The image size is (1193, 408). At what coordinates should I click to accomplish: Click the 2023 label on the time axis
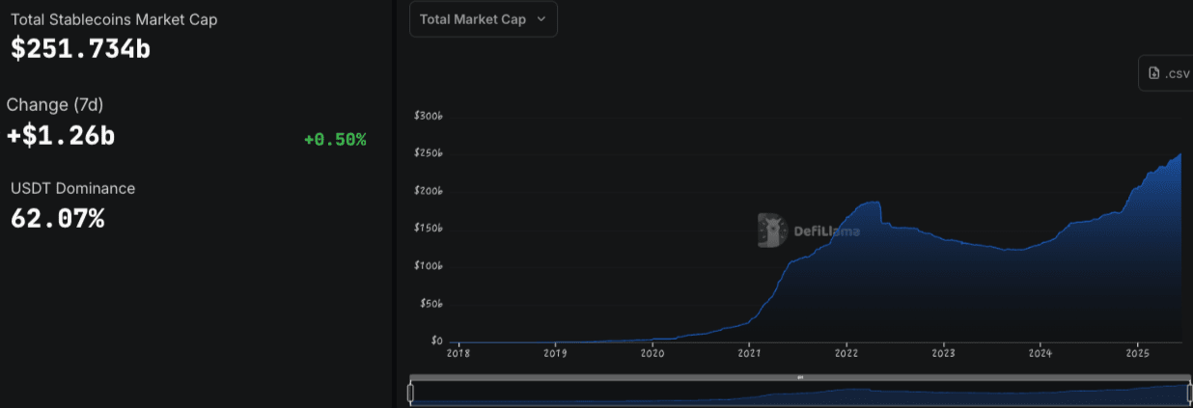click(944, 353)
